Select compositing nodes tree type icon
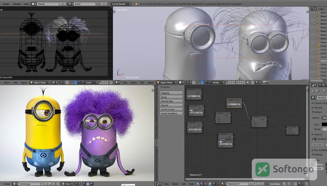Screen dimensions: 327x186 202,184
